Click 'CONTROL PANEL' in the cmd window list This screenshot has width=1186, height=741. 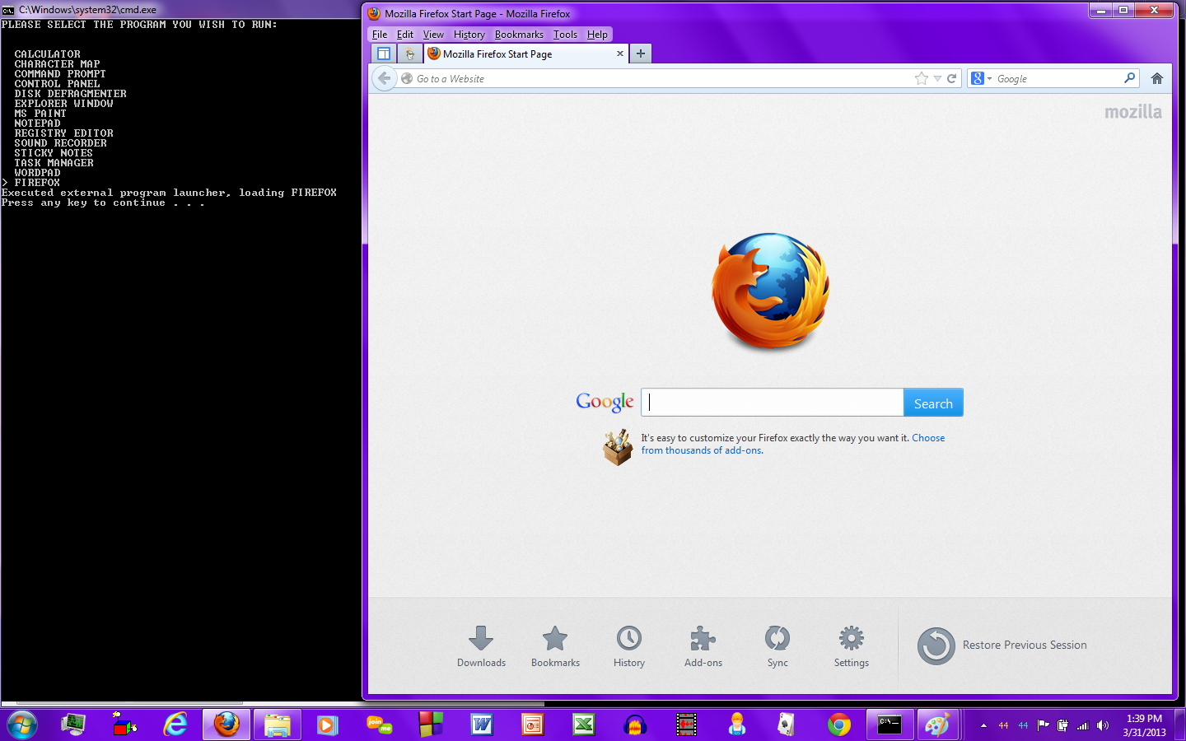click(x=58, y=84)
